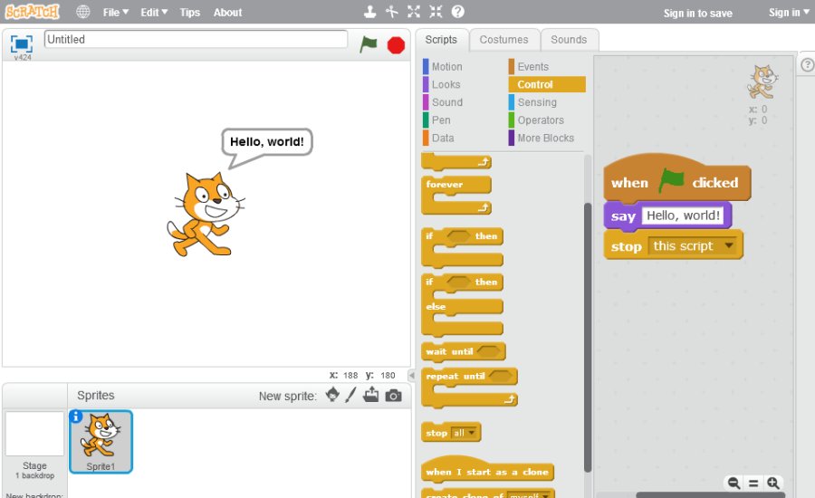815x498 pixels.
Task: Switch to the Costumes tab
Action: (503, 40)
